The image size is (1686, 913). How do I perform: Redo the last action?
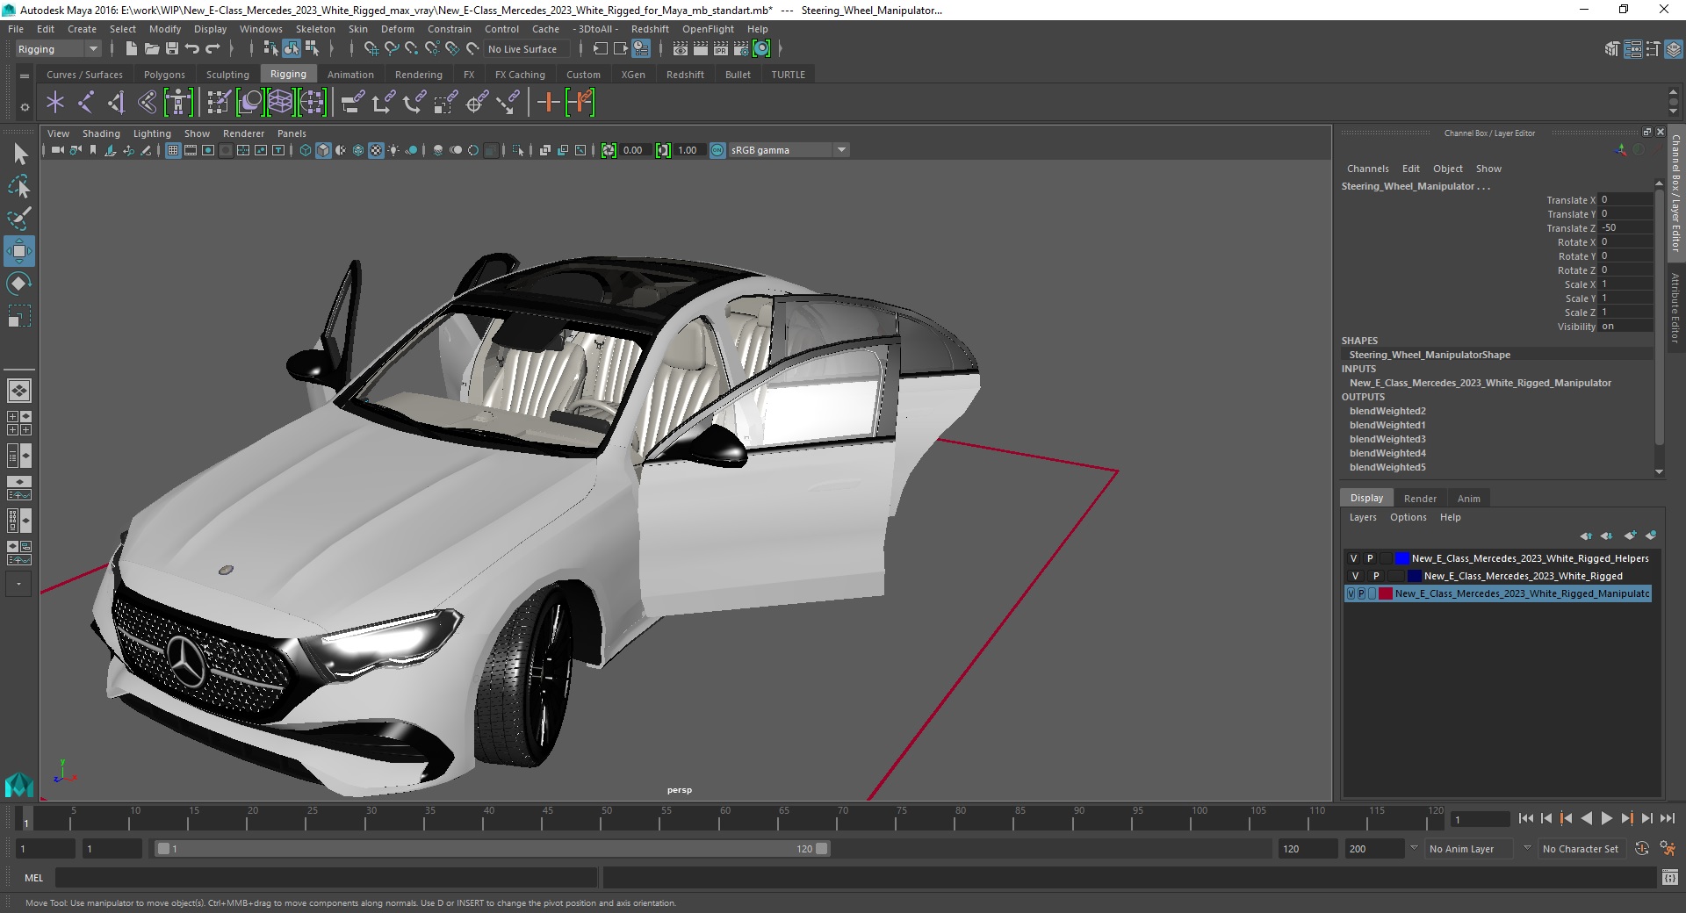click(x=213, y=49)
